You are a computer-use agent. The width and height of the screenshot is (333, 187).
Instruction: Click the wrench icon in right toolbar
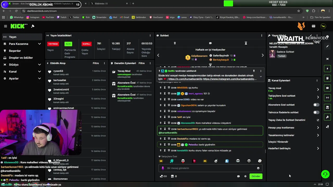[327, 117]
